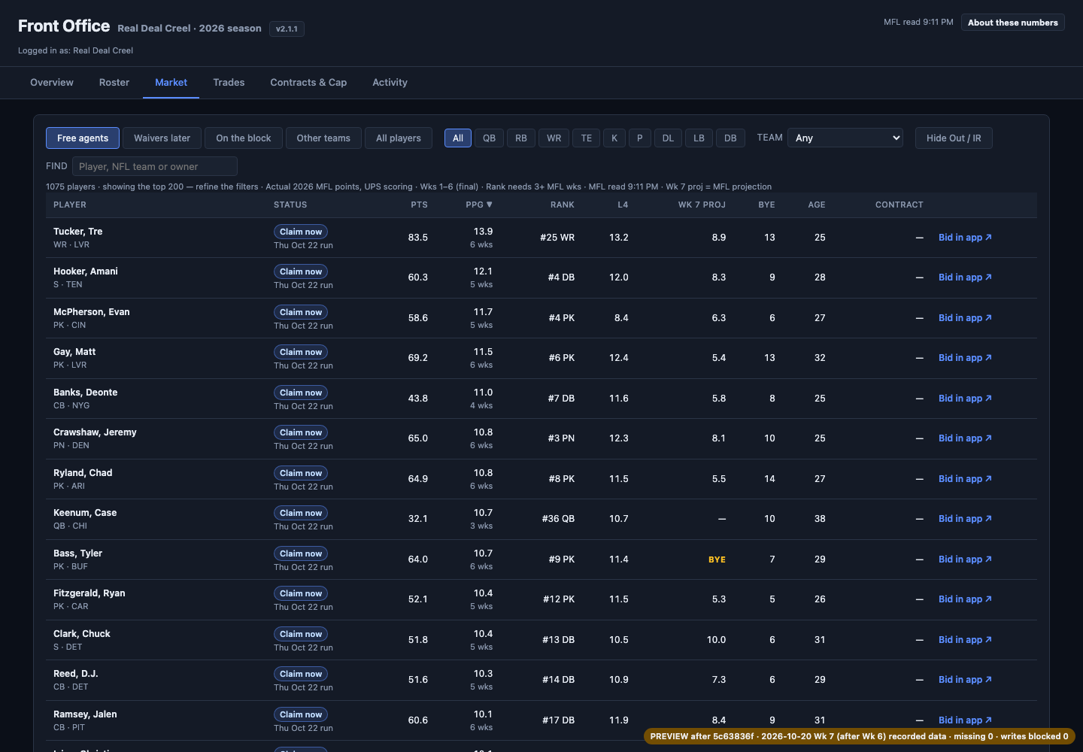The width and height of the screenshot is (1083, 752).
Task: Click player name Crawshaw, Jeremy
Action: pos(95,432)
